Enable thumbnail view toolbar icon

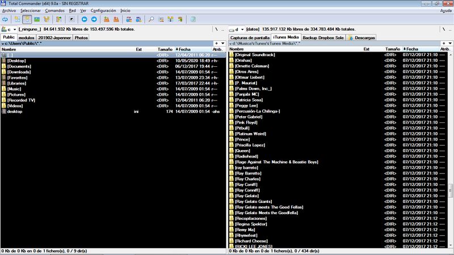(x=37, y=19)
